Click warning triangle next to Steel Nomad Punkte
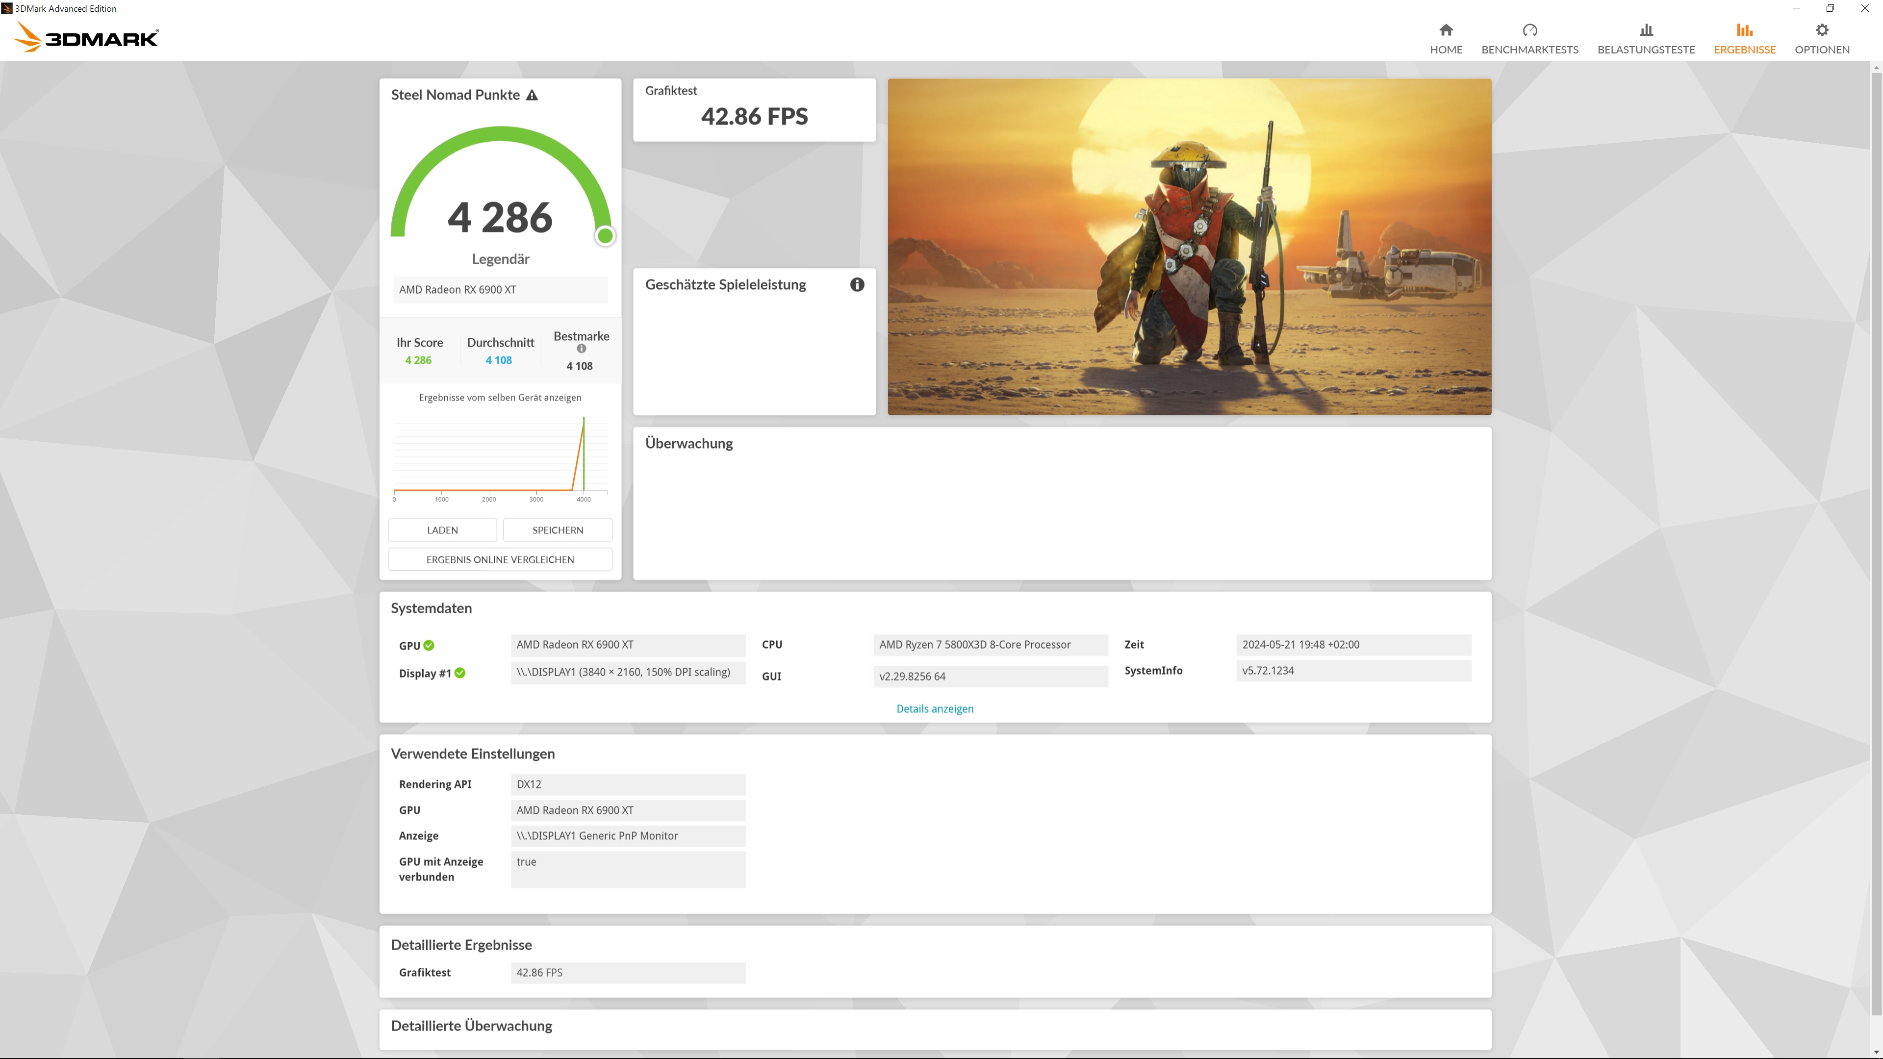1883x1059 pixels. [532, 95]
